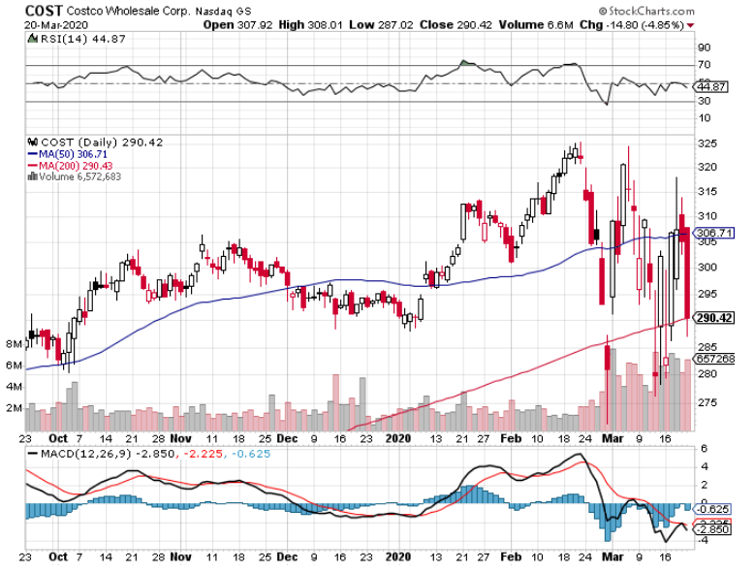
Task: Click the Low 287.02 value
Action: tap(381, 25)
